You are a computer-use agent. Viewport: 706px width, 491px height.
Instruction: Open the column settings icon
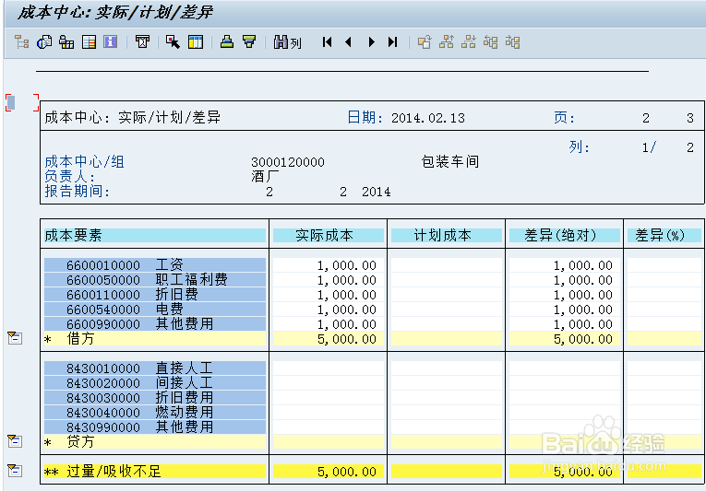196,42
